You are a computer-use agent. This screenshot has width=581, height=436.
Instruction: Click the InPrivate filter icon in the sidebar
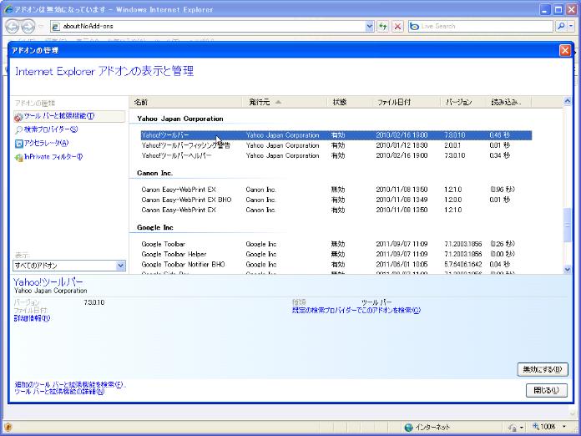coord(18,158)
